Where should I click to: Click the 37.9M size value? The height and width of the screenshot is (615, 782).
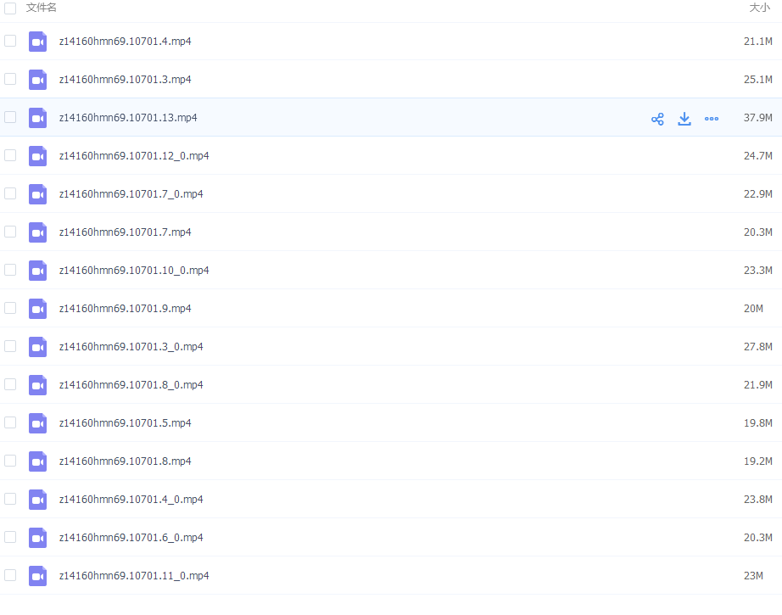758,118
